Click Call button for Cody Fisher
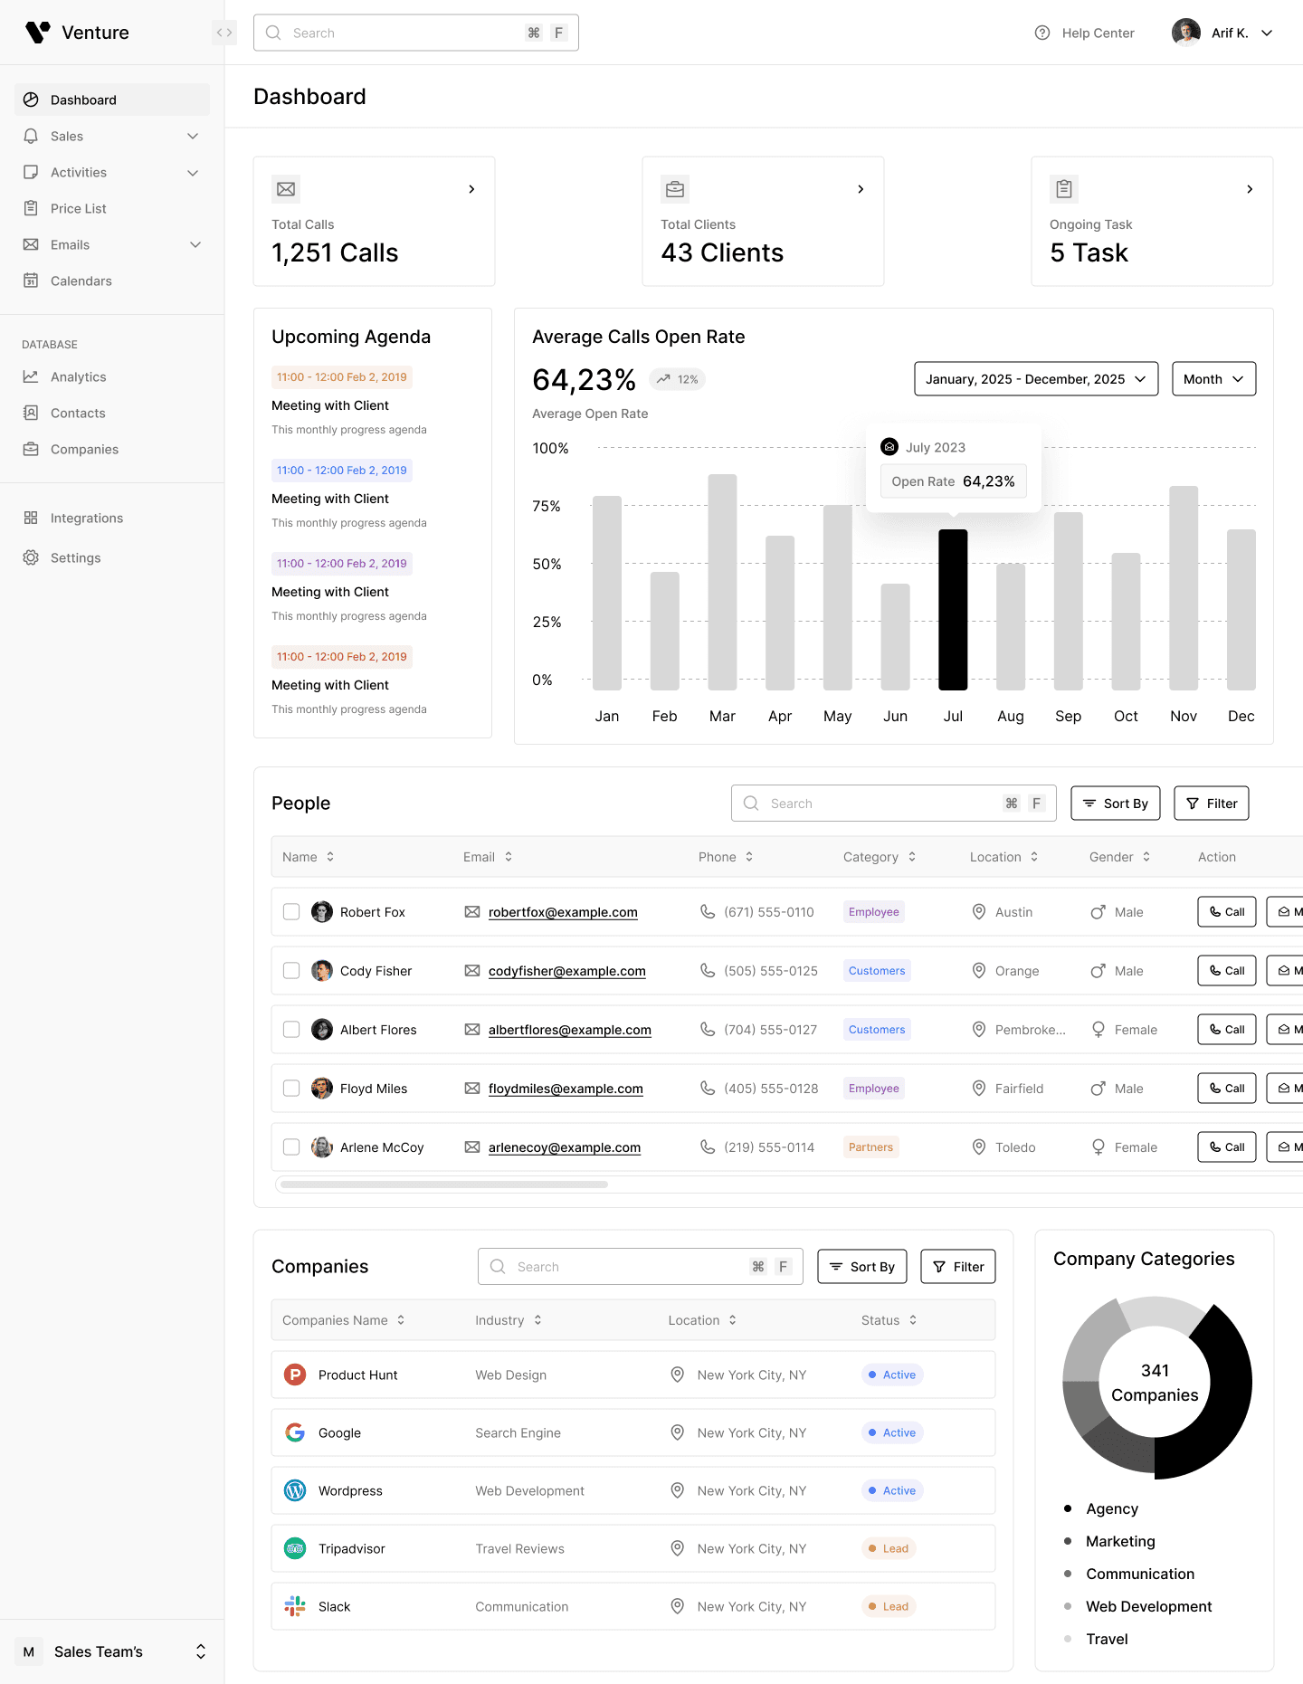Image resolution: width=1303 pixels, height=1684 pixels. 1226,971
